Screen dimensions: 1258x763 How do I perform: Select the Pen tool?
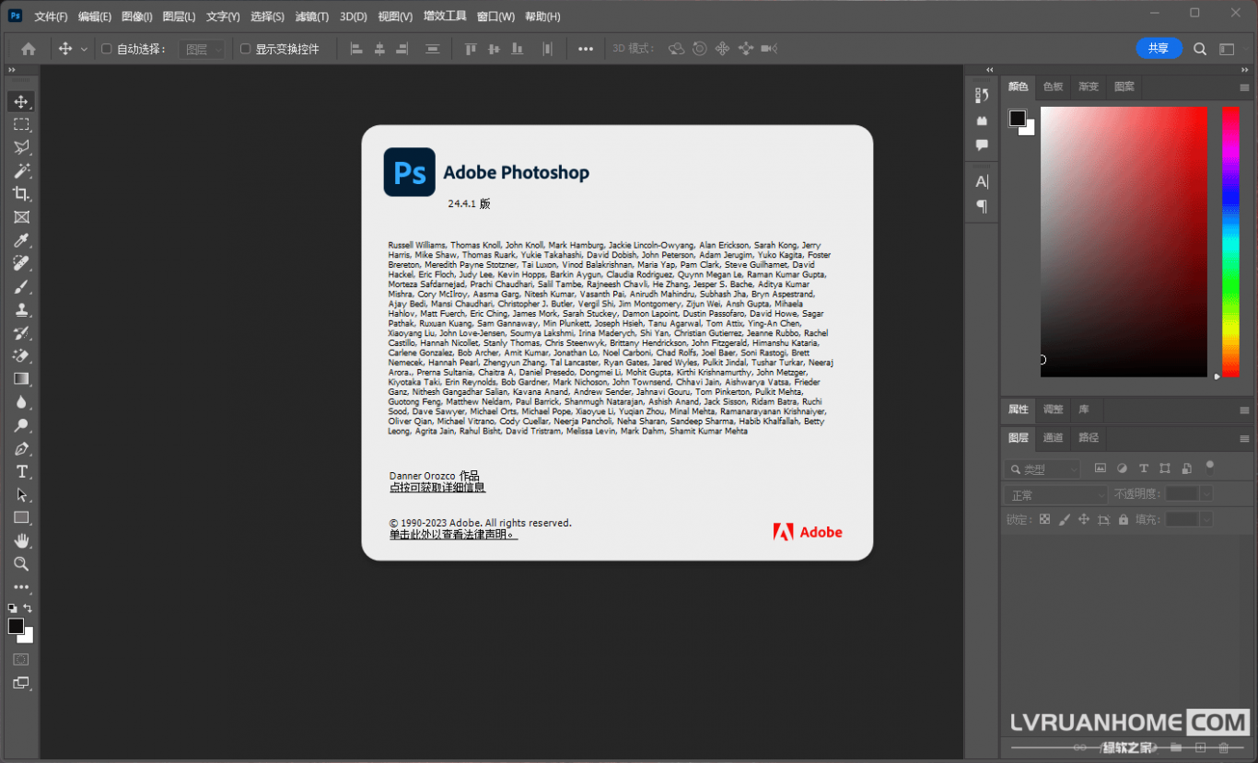pos(21,448)
